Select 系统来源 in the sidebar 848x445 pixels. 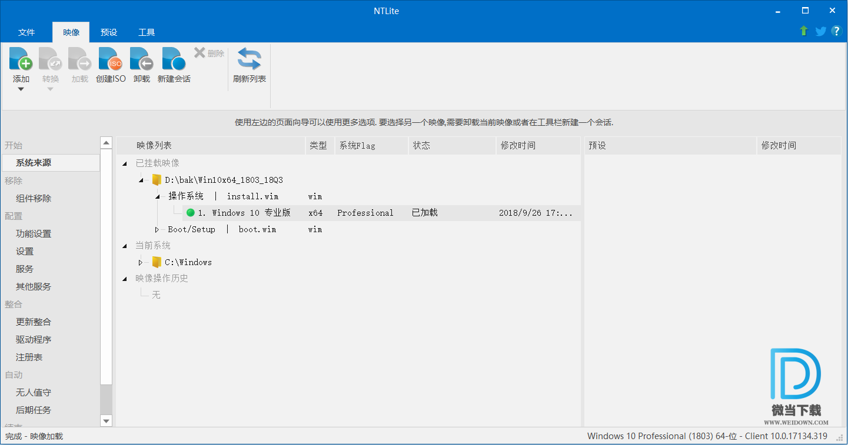coord(51,163)
